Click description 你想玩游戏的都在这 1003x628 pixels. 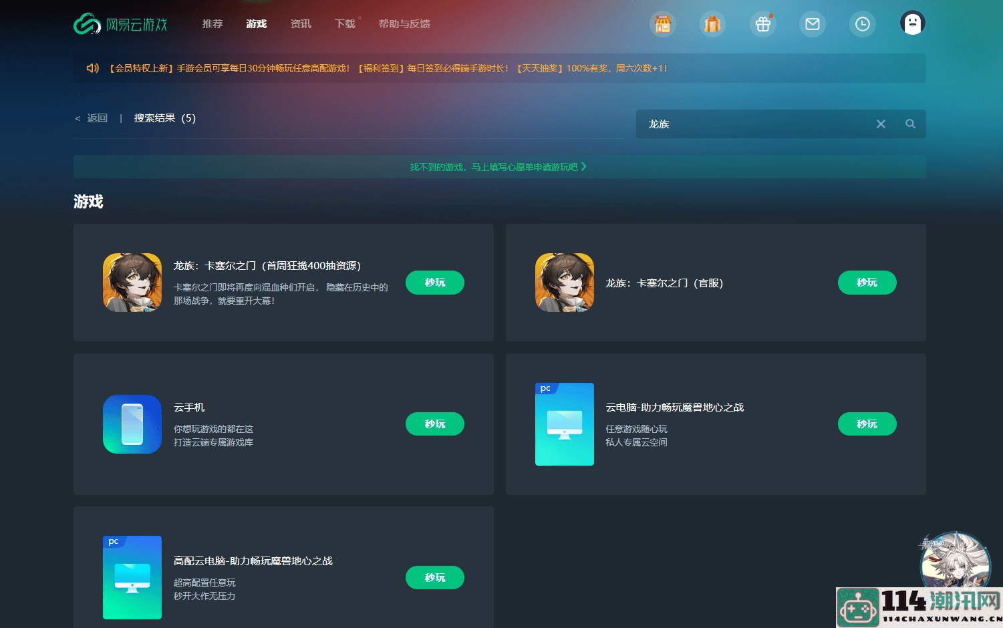click(x=213, y=429)
